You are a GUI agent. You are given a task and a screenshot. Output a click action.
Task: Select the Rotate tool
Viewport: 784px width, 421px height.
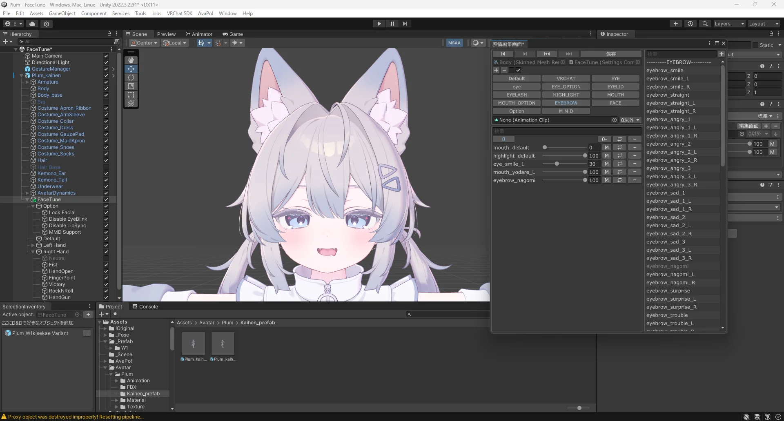point(131,78)
